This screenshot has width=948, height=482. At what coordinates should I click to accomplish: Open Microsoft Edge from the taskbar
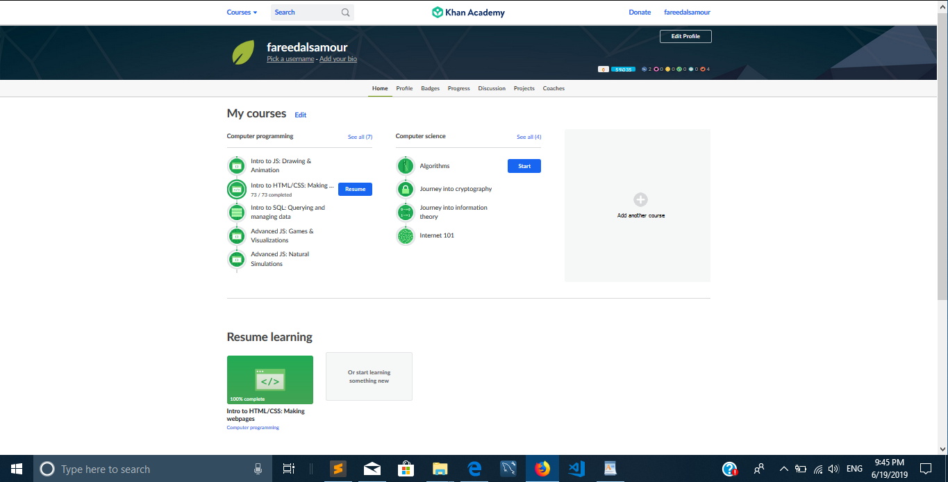pyautogui.click(x=474, y=469)
